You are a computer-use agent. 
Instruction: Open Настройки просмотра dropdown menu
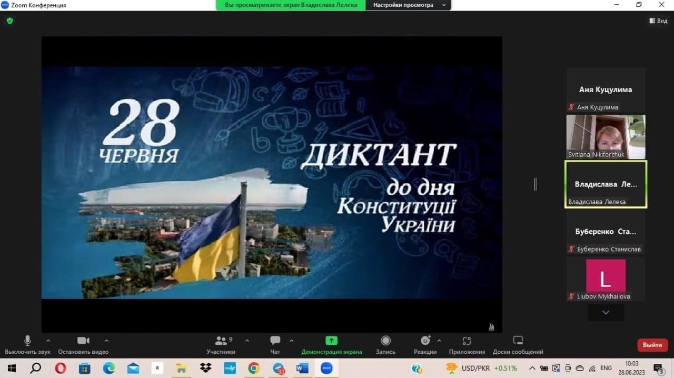pyautogui.click(x=409, y=5)
